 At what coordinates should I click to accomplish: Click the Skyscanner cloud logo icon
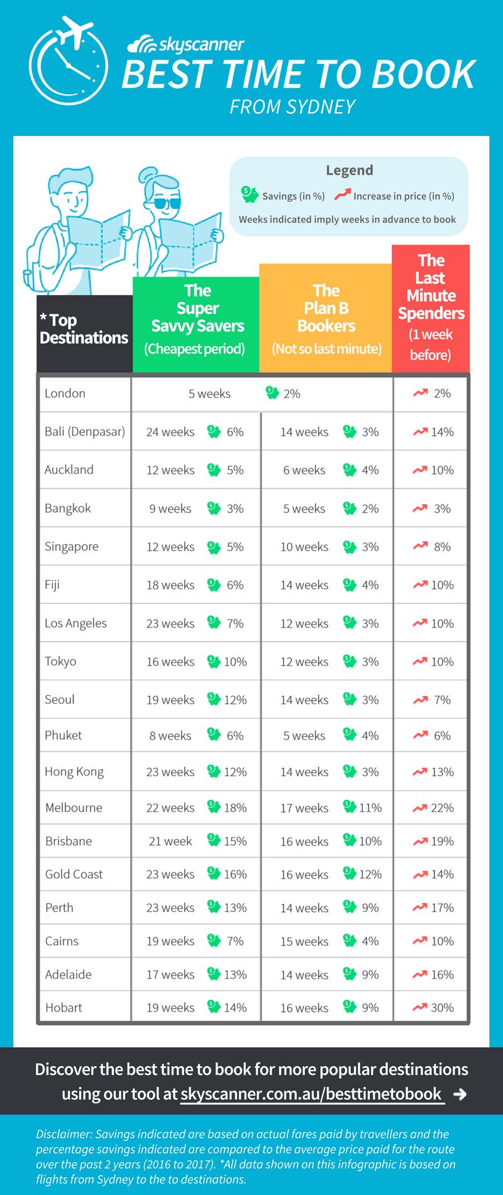[x=141, y=45]
